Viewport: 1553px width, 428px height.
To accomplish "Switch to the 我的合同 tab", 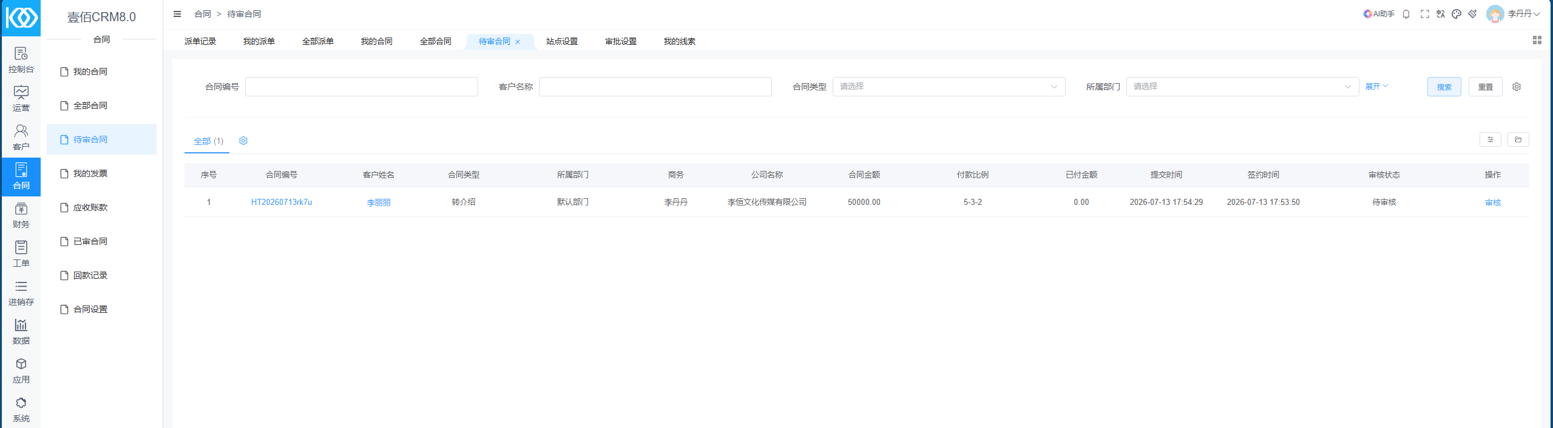I will coord(377,41).
